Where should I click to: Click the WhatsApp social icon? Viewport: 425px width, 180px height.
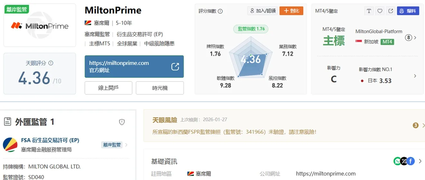pyautogui.click(x=398, y=161)
